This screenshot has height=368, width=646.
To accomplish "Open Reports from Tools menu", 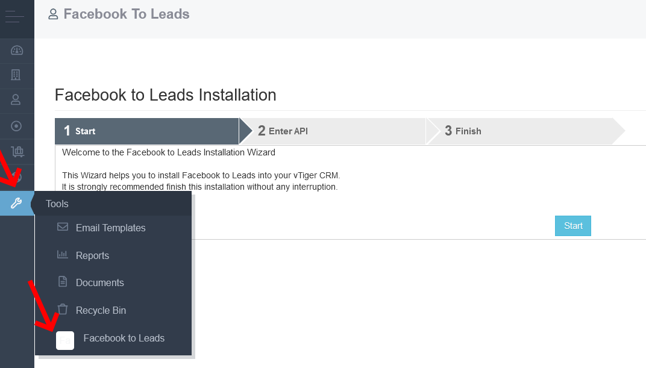I will 92,255.
